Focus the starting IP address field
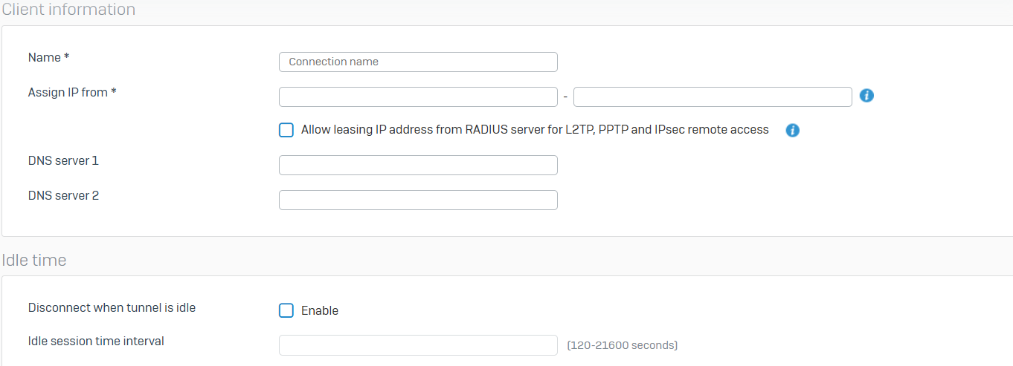 pos(418,97)
